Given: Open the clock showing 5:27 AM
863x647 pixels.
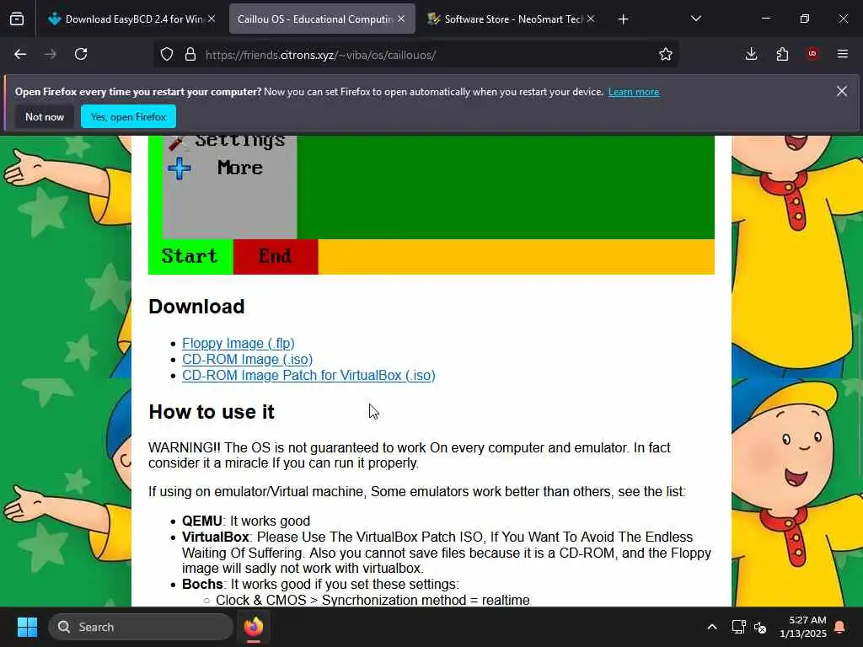Looking at the screenshot, I should click(803, 627).
